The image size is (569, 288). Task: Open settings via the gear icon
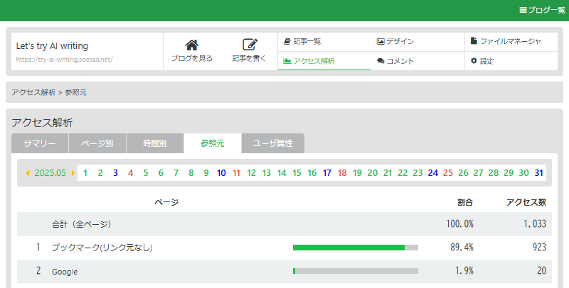[x=474, y=61]
